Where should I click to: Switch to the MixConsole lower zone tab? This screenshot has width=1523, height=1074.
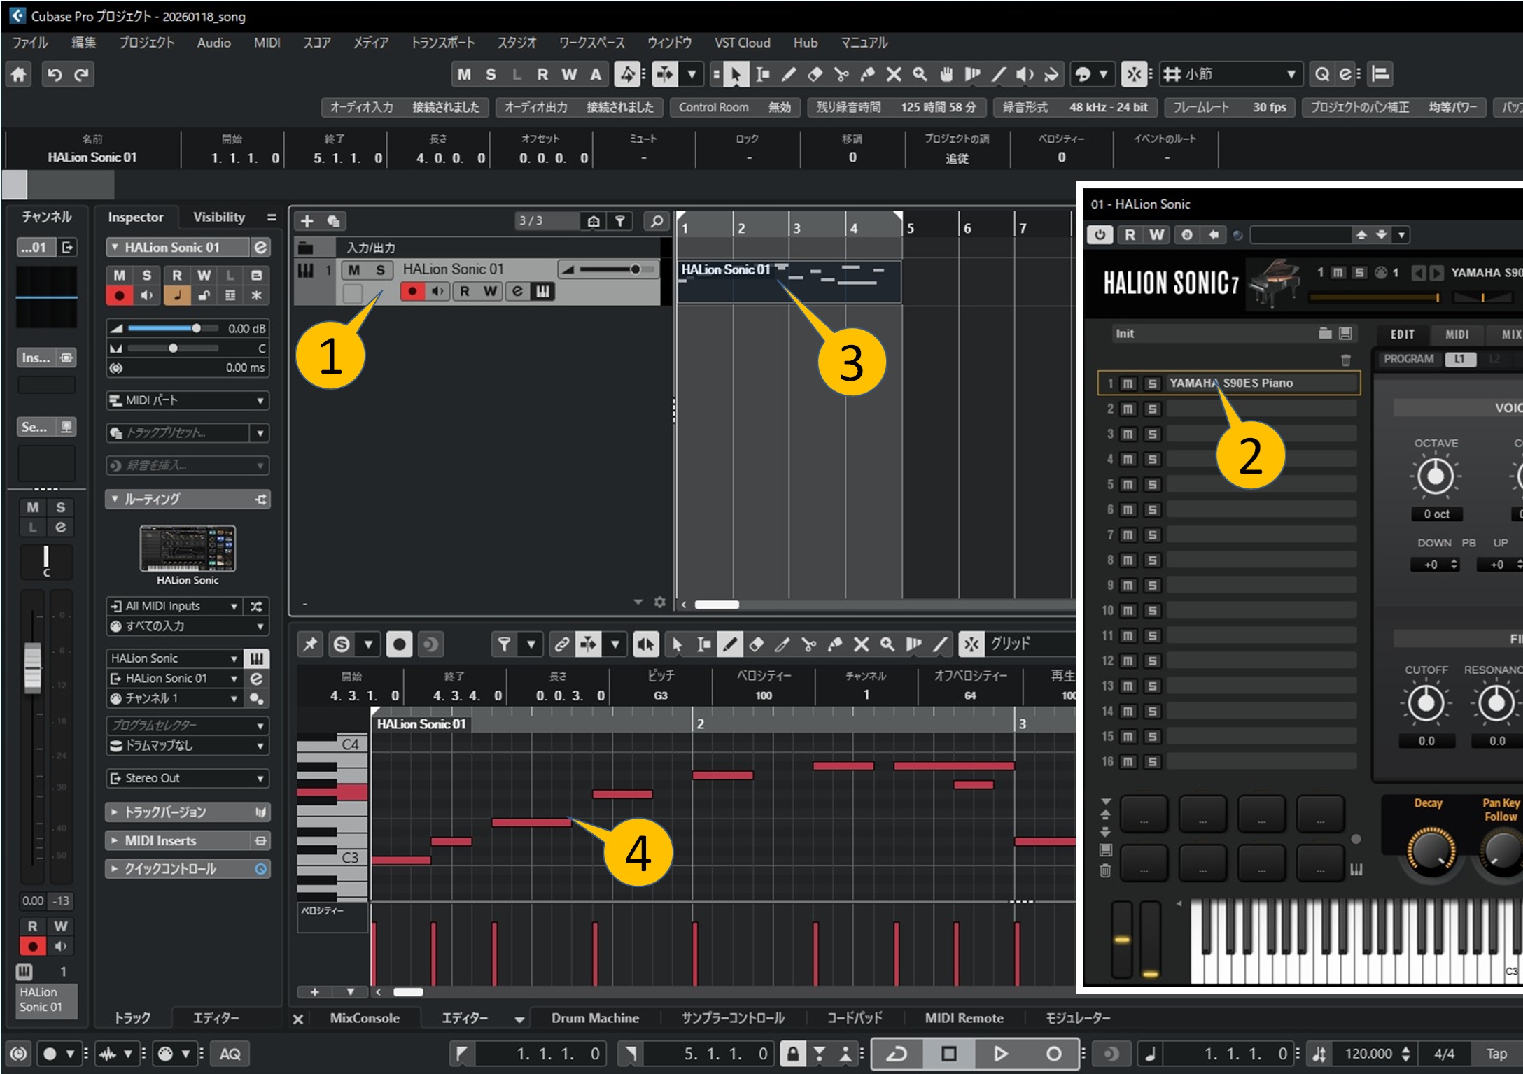tap(365, 1018)
